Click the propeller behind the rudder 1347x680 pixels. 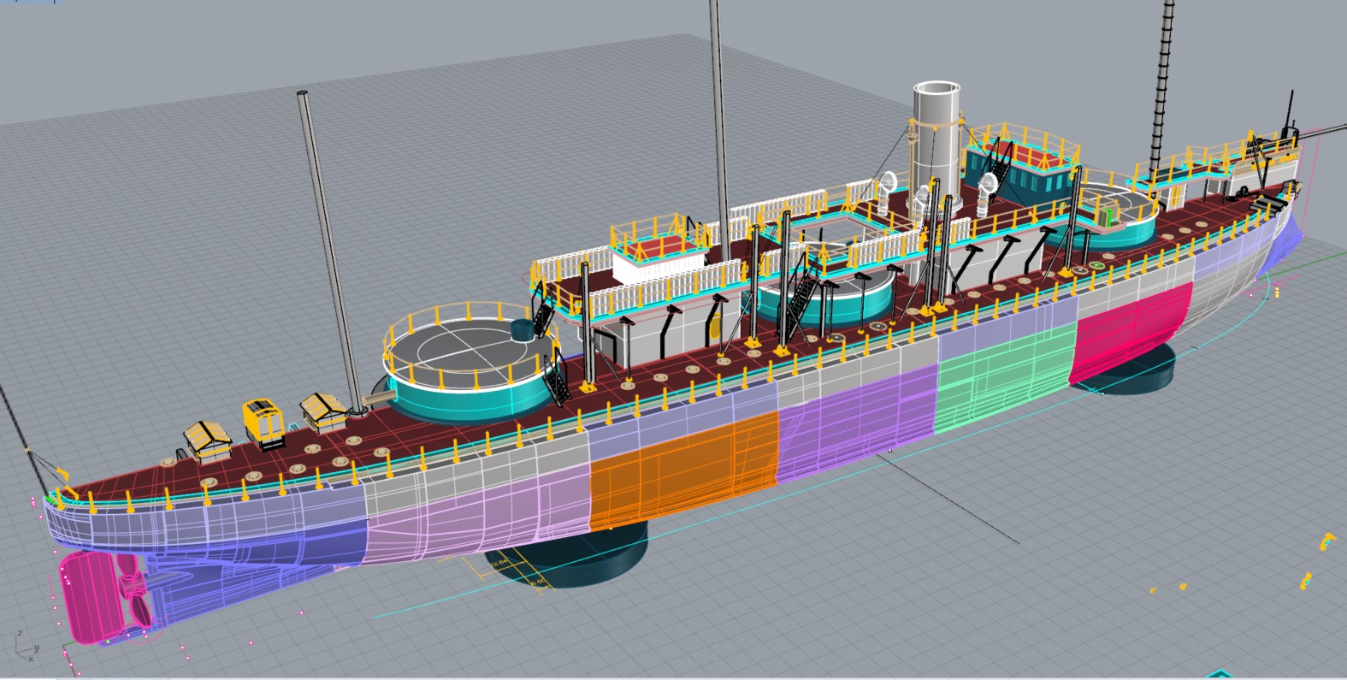click(133, 590)
